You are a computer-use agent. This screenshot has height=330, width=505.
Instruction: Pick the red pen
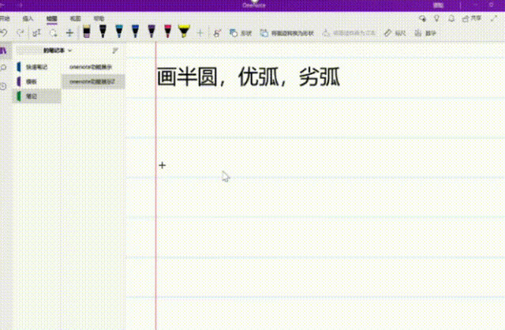pyautogui.click(x=168, y=32)
